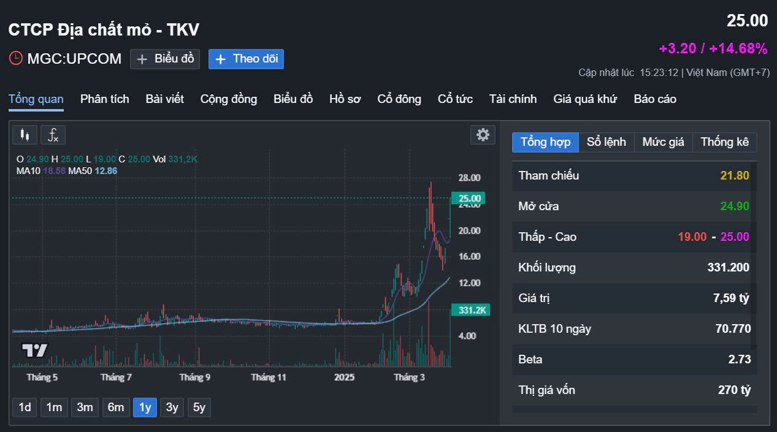This screenshot has height=432, width=777.
Task: Click the Beta value 2.73
Action: [x=740, y=360]
